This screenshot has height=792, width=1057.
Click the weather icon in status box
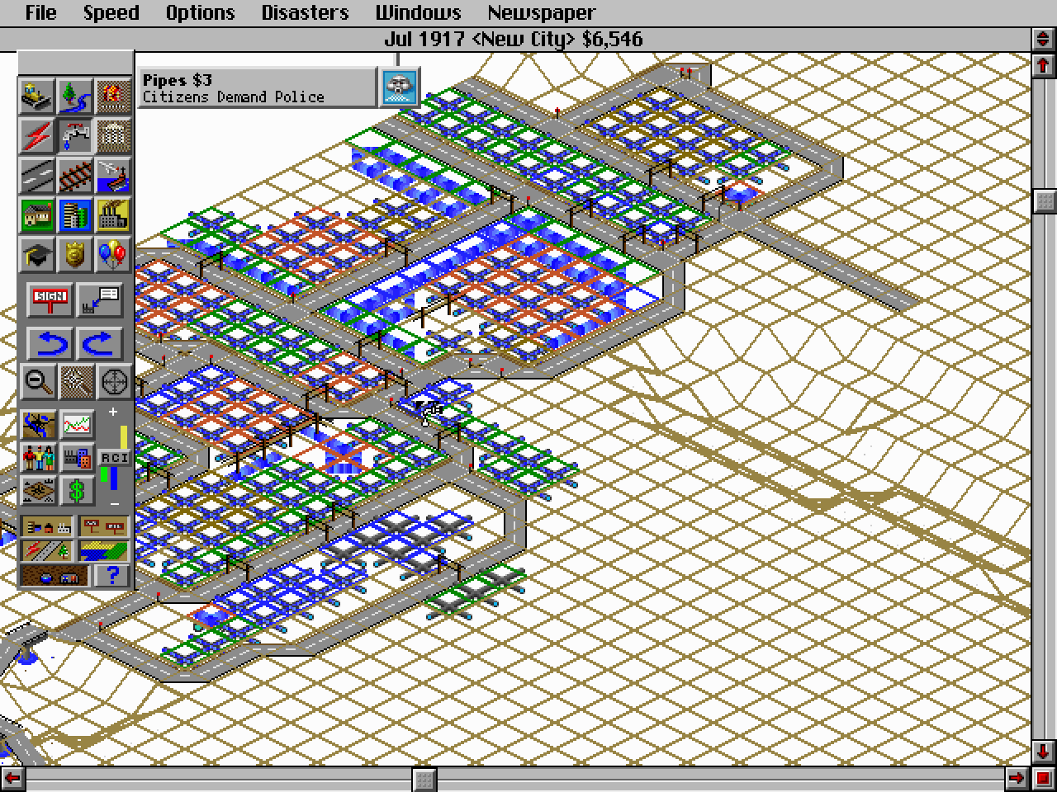tap(399, 87)
